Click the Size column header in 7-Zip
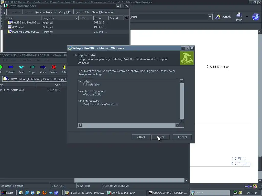 tap(49, 85)
